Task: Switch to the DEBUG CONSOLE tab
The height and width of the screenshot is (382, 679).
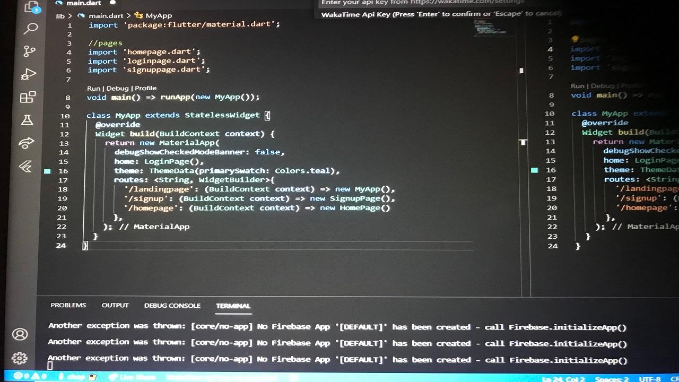Action: (x=172, y=305)
